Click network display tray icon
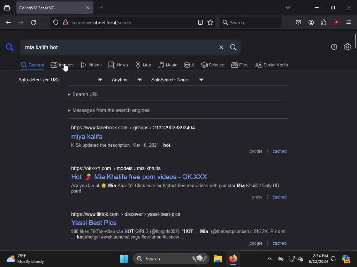Viewport: 357px width, 267px height. tap(291, 259)
